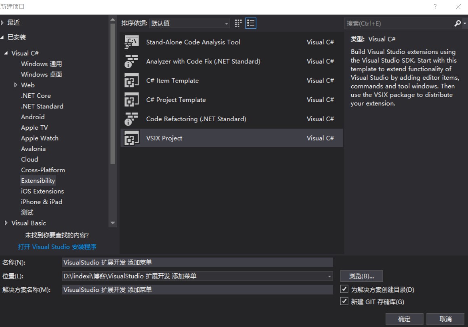The height and width of the screenshot is (327, 468).
Task: Open the dialog help question mark
Action: pos(435,6)
